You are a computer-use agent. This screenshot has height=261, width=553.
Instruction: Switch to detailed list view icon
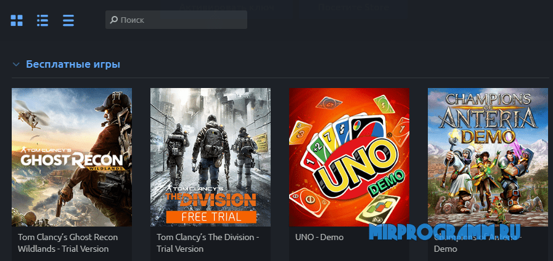point(43,20)
